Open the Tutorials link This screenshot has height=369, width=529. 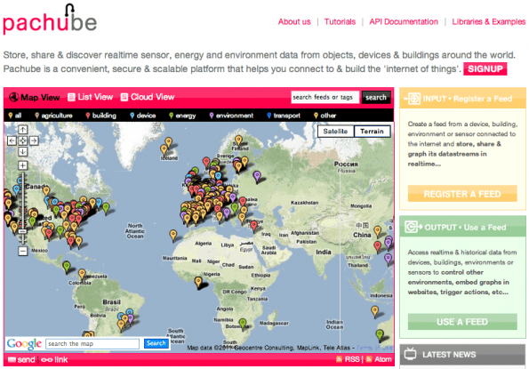click(x=340, y=22)
